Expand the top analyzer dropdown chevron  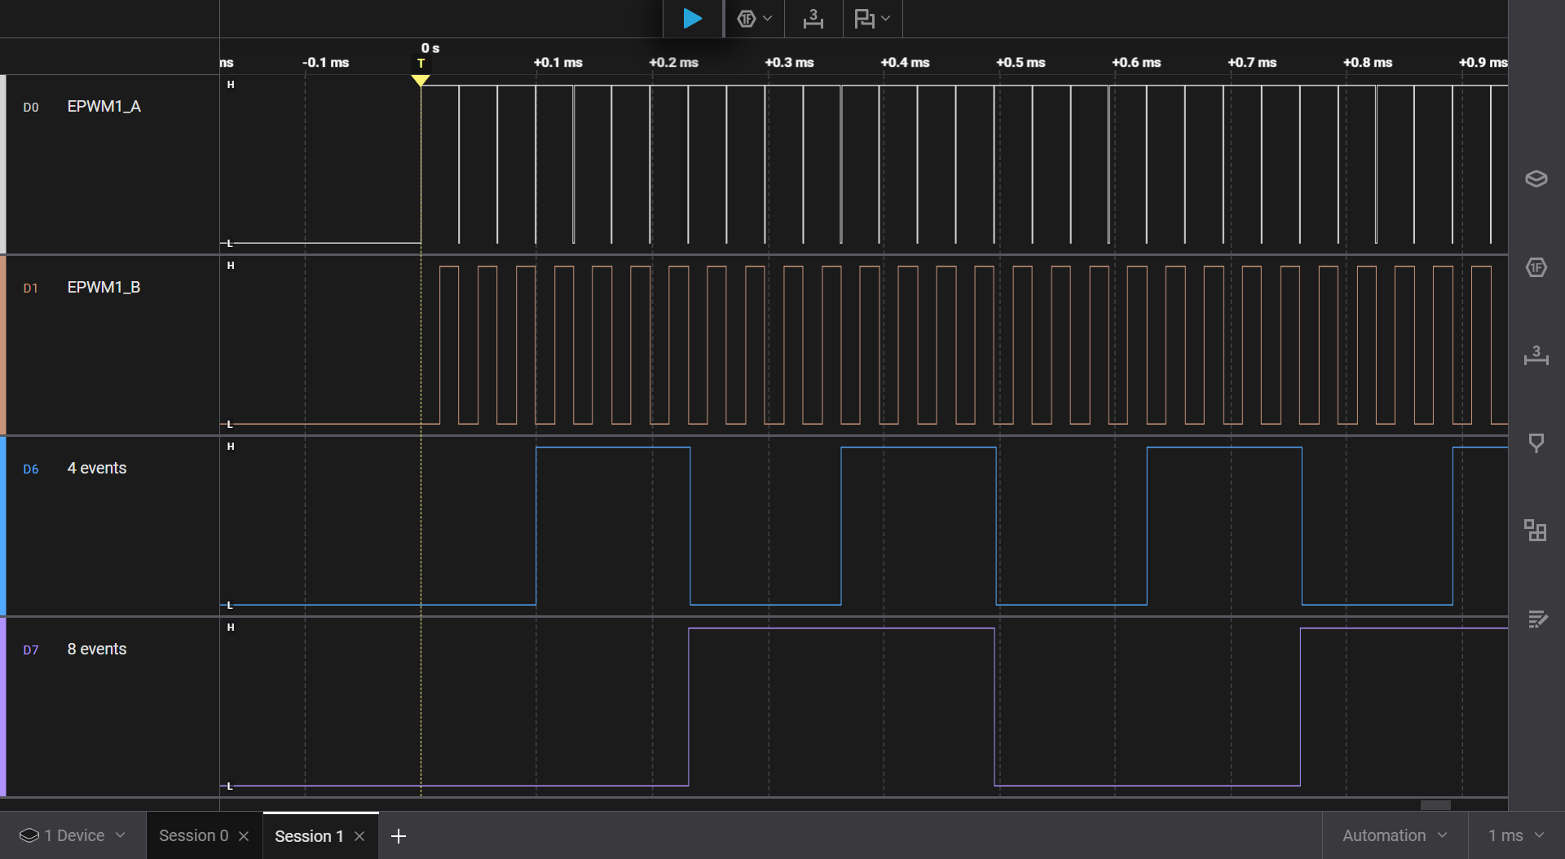click(x=768, y=18)
